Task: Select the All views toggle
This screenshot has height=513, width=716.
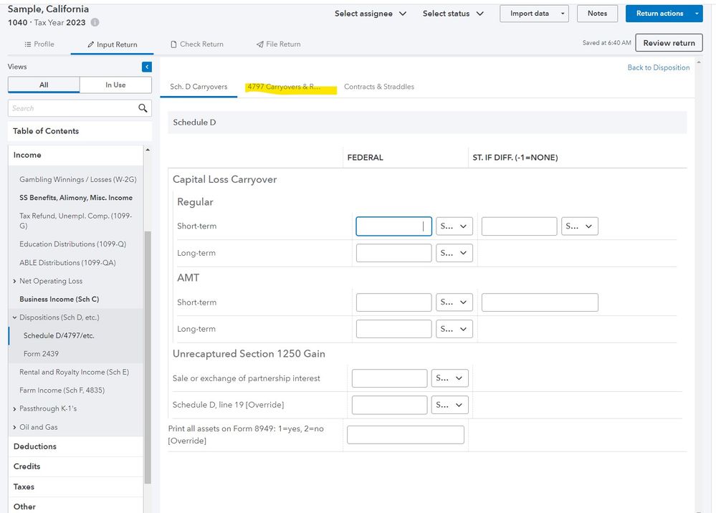Action: click(44, 85)
